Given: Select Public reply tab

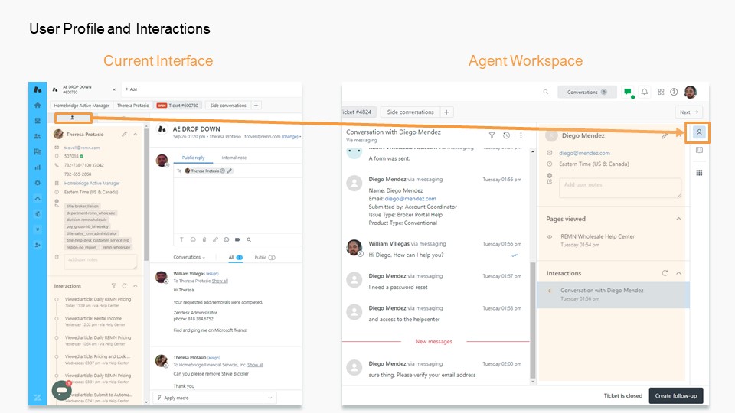Looking at the screenshot, I should click(x=193, y=158).
